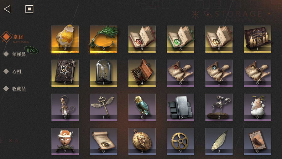Choose the doll head with hat item
Image resolution: width=282 pixels, height=159 pixels.
[x=65, y=141]
